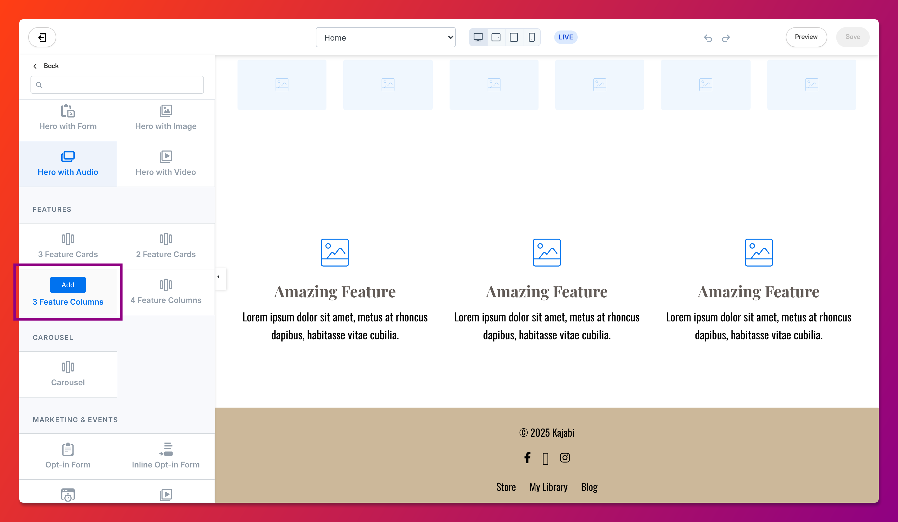
Task: Open the Home page dropdown
Action: pyautogui.click(x=385, y=37)
